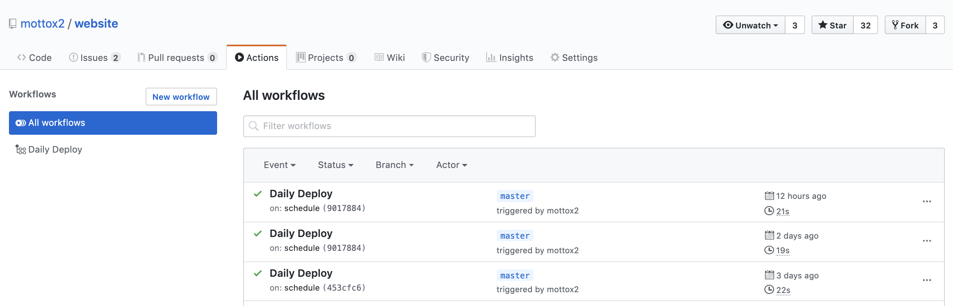Viewport: 953px width, 306px height.
Task: Focus the Filter workflows search field
Action: (389, 126)
